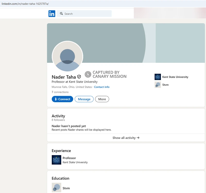This screenshot has height=193, width=206.
Task: Click the Munroe Falls, Ohio location text
Action: pyautogui.click(x=72, y=87)
